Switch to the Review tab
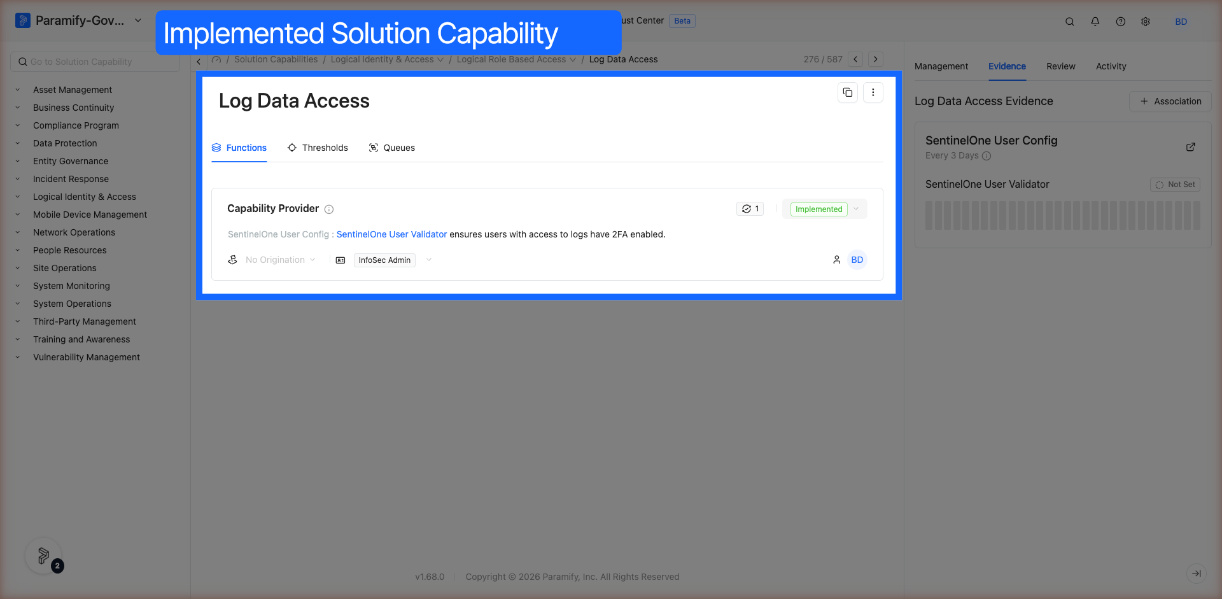The width and height of the screenshot is (1222, 599). 1061,66
